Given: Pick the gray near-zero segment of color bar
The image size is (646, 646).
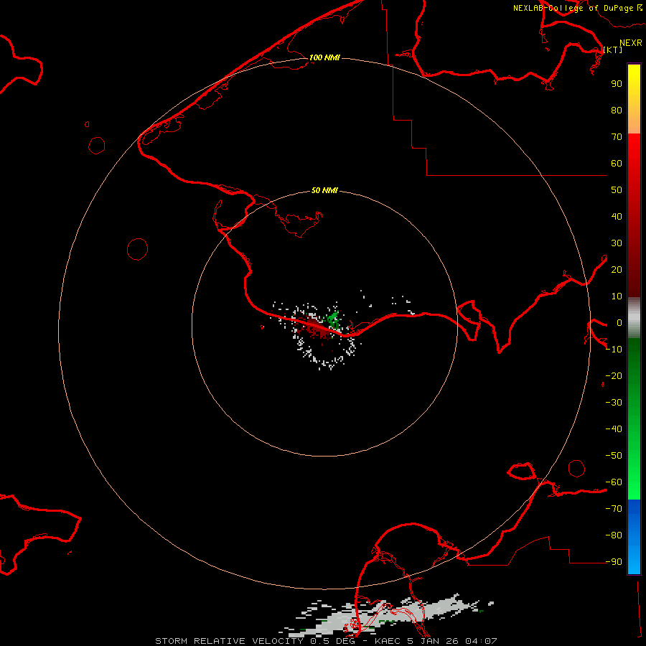Looking at the screenshot, I should coord(634,318).
